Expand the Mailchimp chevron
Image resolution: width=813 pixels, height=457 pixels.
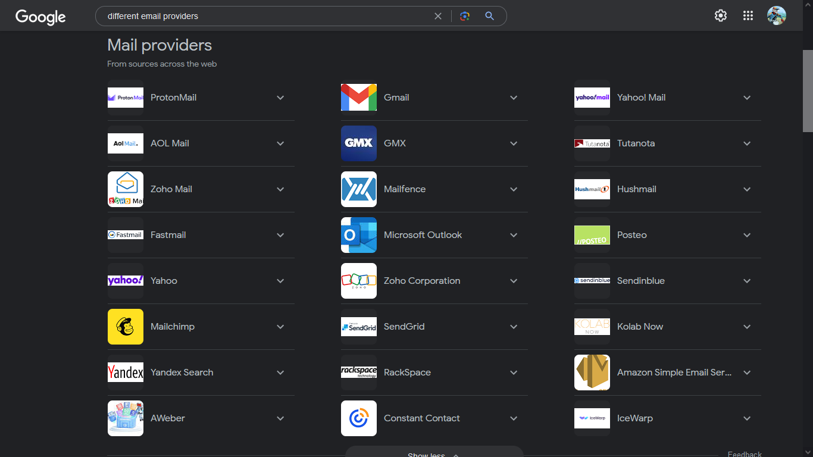(280, 327)
